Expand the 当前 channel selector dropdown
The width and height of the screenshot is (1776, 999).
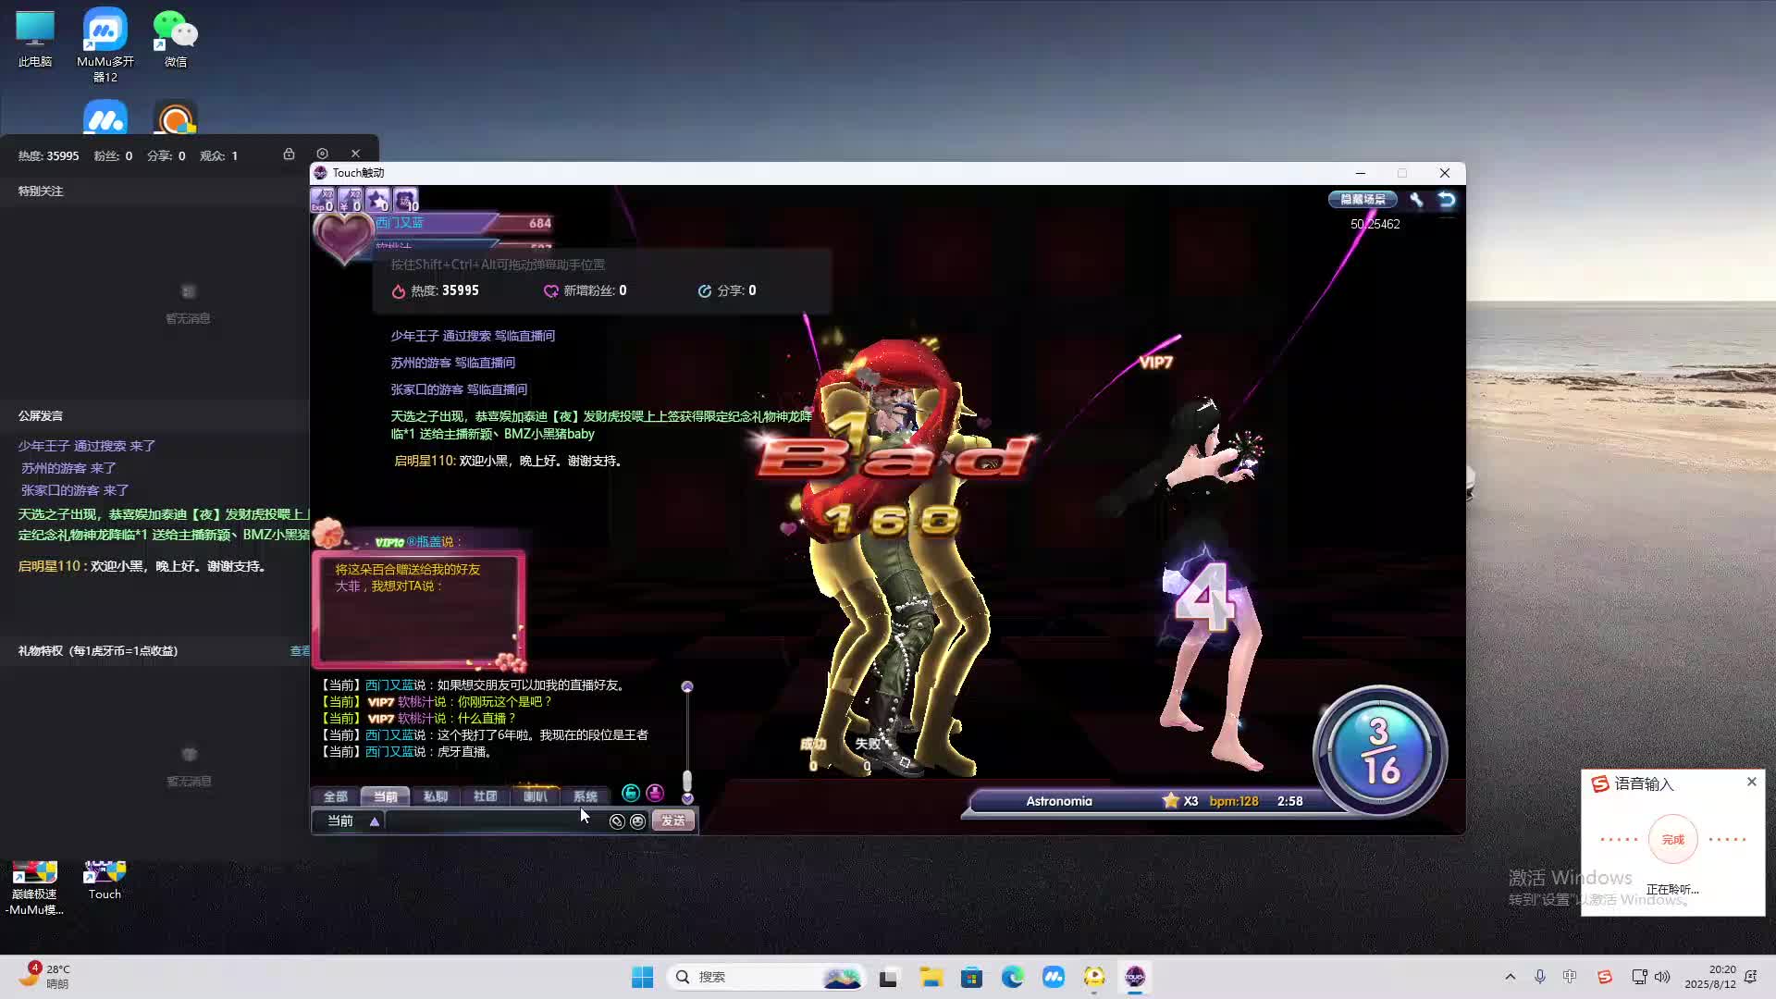point(374,821)
